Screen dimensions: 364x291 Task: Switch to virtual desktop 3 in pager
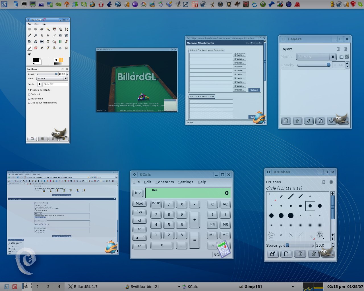click(x=48, y=286)
